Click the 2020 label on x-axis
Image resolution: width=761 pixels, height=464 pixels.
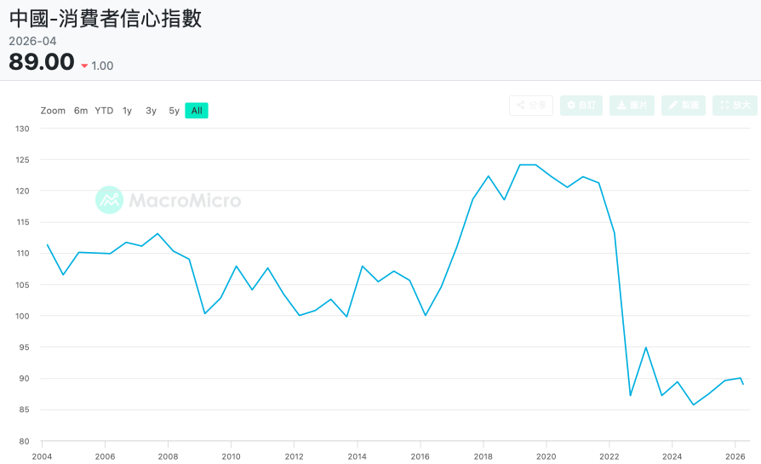pos(546,456)
